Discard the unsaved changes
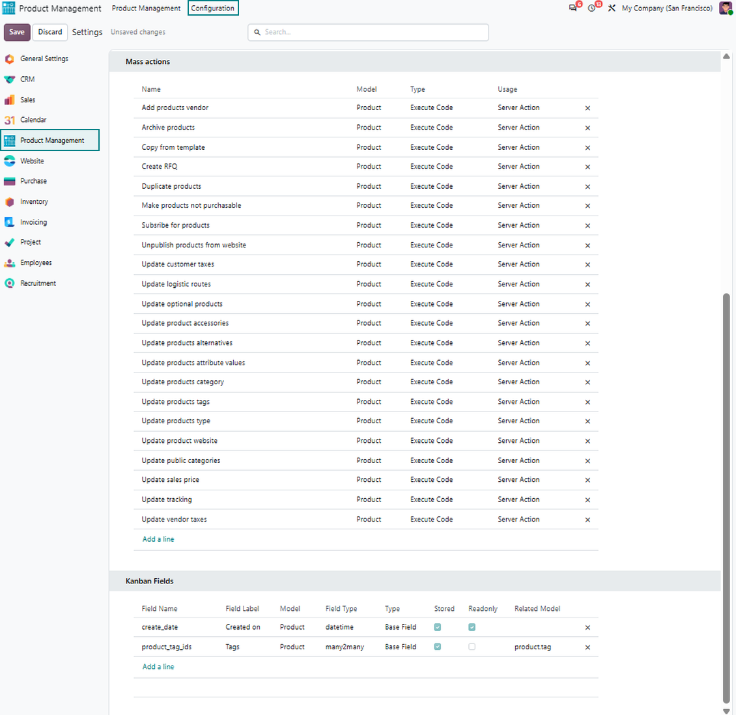This screenshot has height=715, width=736. pos(50,32)
